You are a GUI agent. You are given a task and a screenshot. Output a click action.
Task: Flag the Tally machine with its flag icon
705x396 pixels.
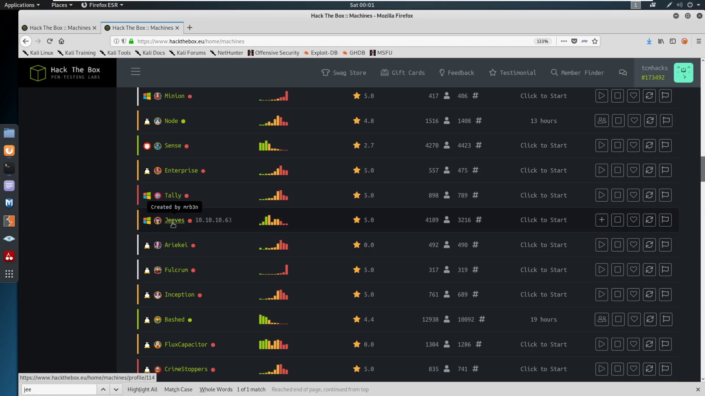click(665, 195)
